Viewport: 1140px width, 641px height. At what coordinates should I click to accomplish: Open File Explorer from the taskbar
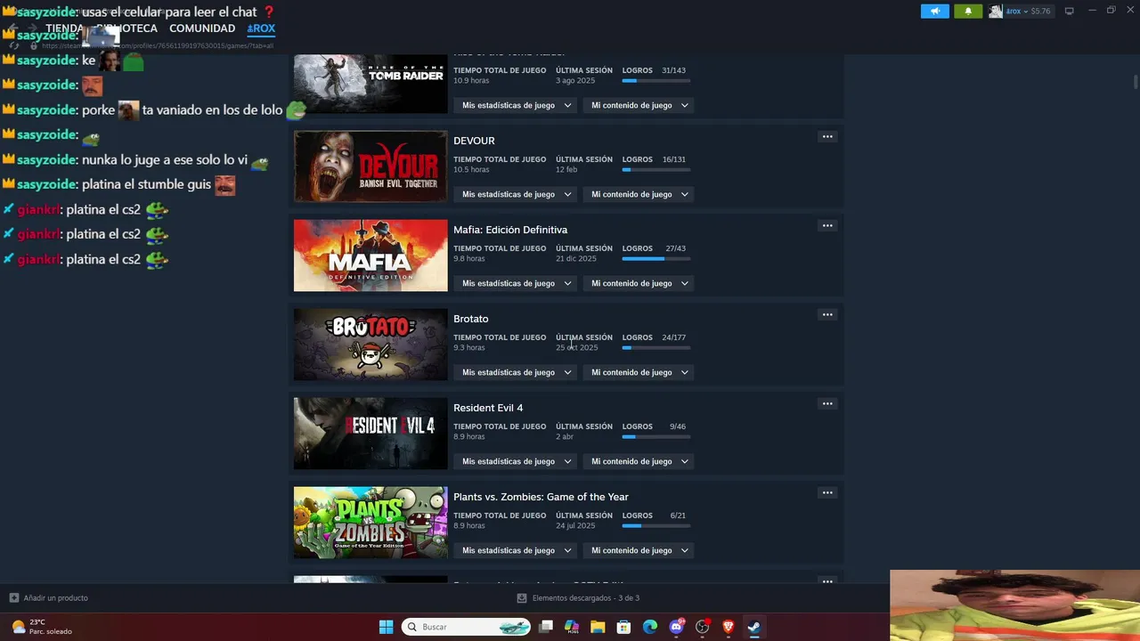[x=598, y=627]
